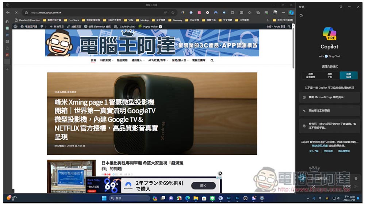Viewport: 365px width, 205px height.
Task: Click the email invitation suggestion in Copilot
Action: point(329,126)
